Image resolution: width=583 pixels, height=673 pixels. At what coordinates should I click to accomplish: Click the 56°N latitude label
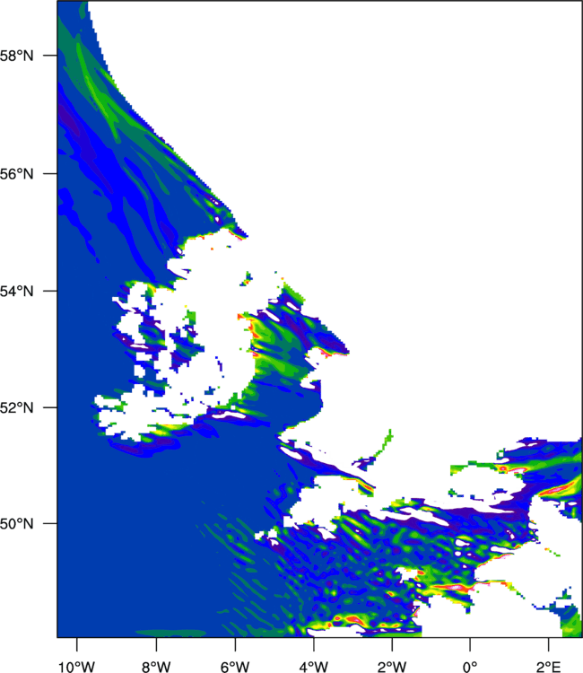click(x=16, y=174)
